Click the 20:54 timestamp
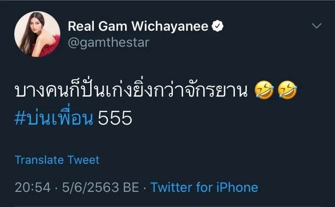335x207 pixels. click(x=33, y=187)
